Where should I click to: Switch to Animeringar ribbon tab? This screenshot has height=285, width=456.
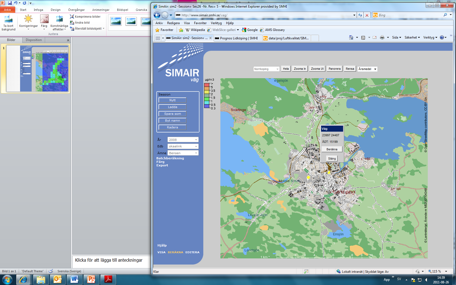tap(101, 10)
